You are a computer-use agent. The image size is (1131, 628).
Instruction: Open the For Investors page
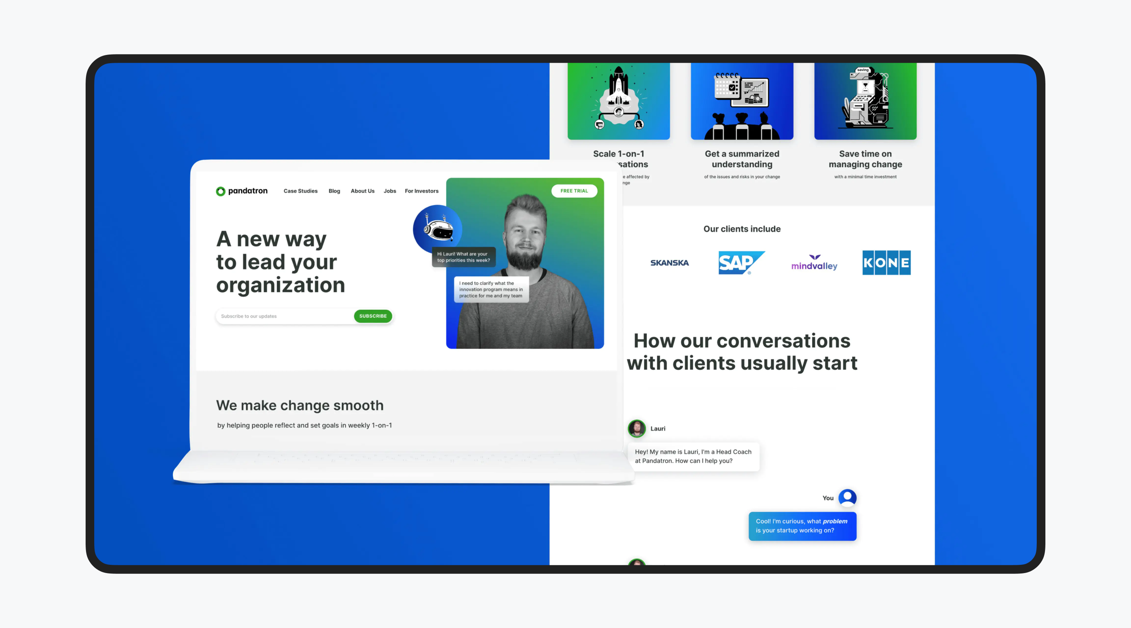pyautogui.click(x=421, y=191)
